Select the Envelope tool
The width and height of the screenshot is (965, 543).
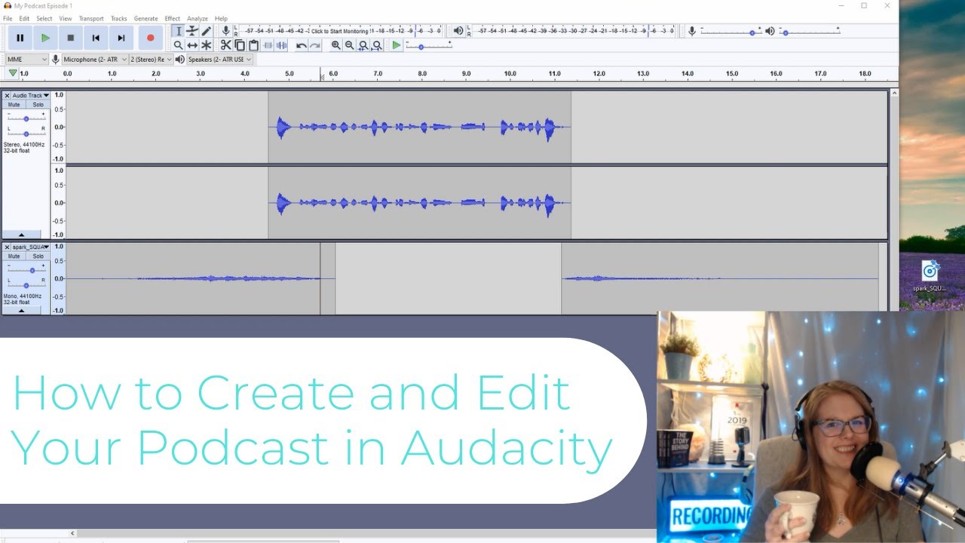point(192,31)
